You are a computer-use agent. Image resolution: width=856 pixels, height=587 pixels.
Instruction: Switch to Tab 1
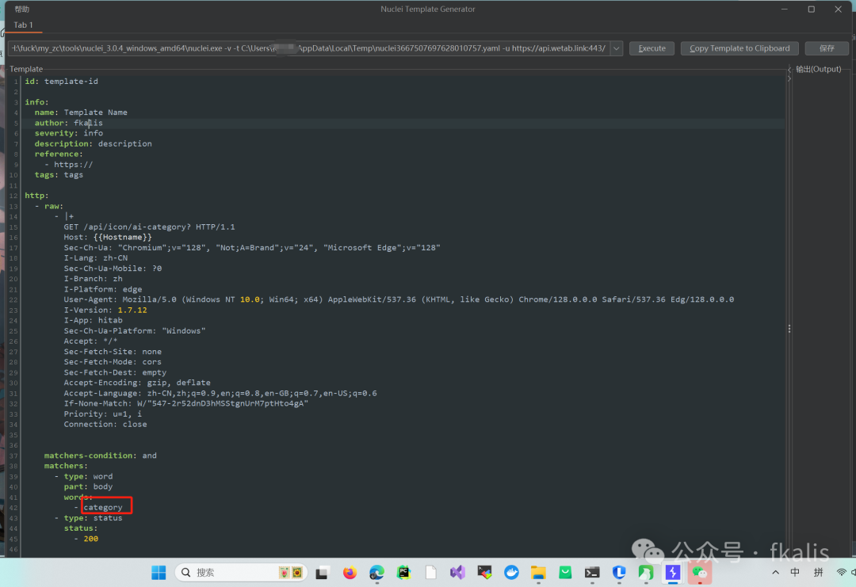point(24,25)
